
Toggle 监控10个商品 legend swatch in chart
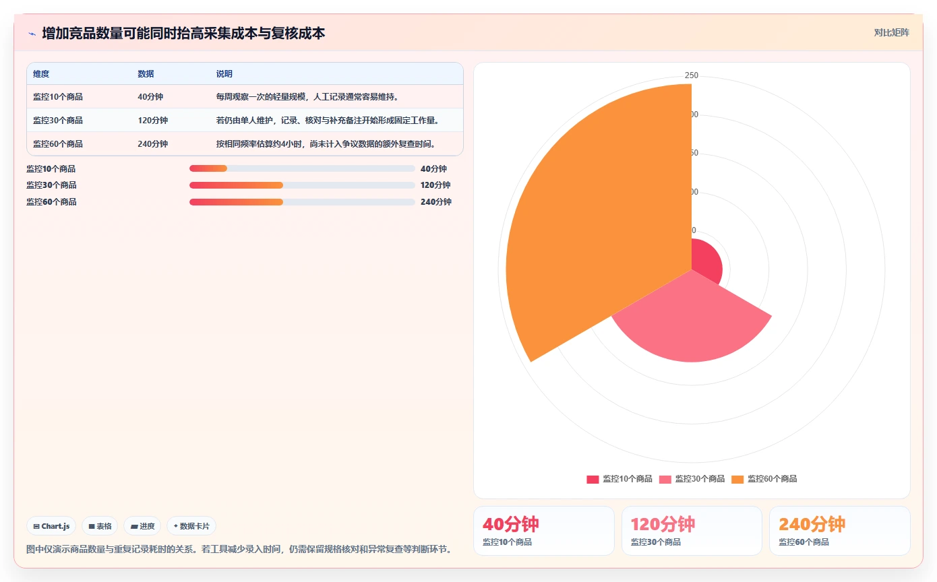coord(593,479)
